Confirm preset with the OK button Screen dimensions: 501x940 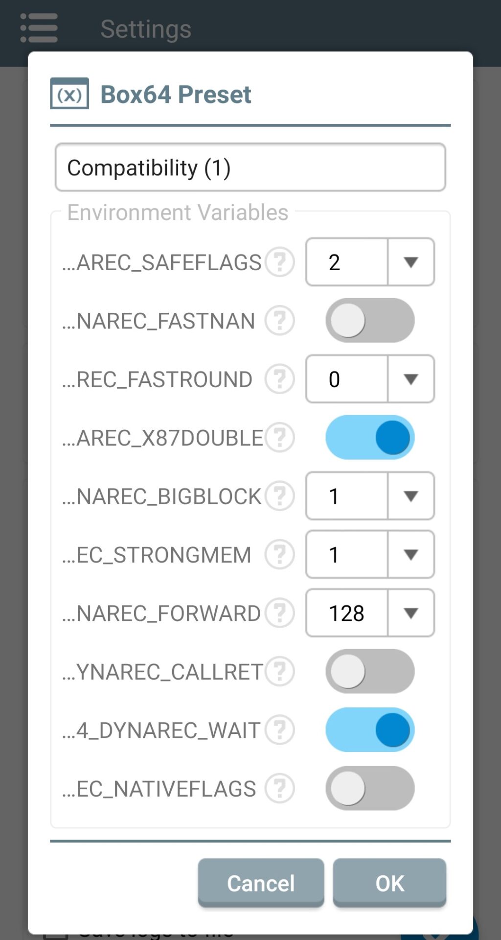tap(389, 883)
